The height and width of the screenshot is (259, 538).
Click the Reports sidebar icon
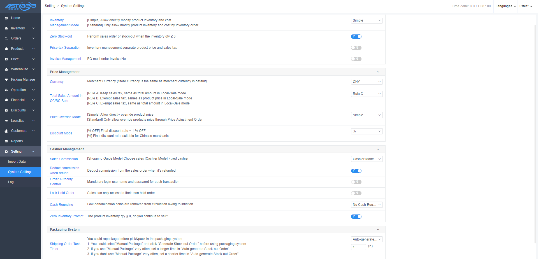pyautogui.click(x=6, y=141)
